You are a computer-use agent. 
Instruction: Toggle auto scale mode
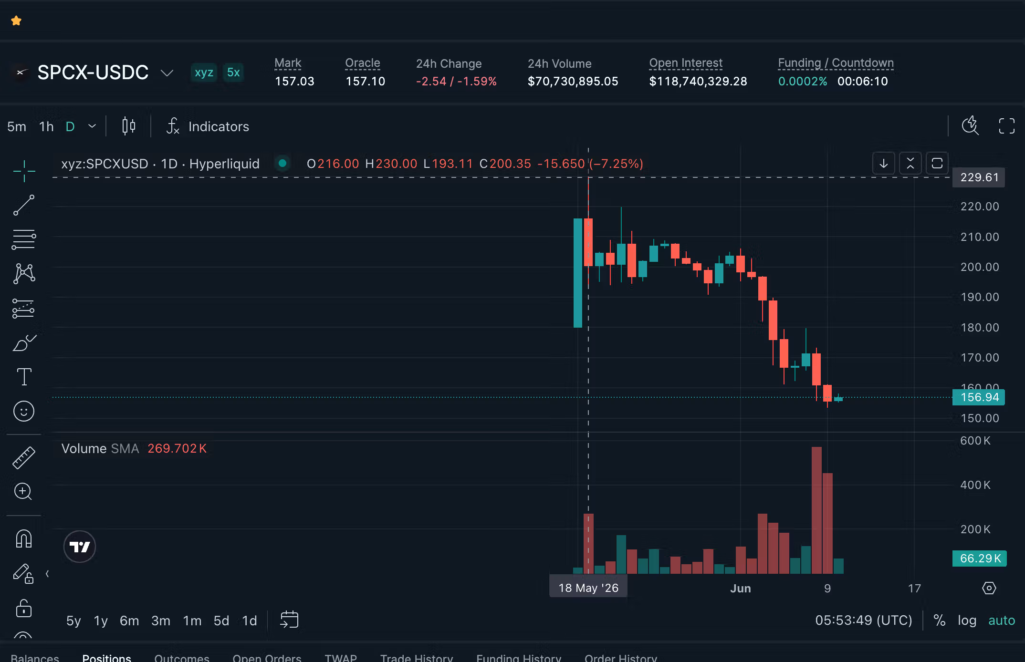tap(1002, 620)
